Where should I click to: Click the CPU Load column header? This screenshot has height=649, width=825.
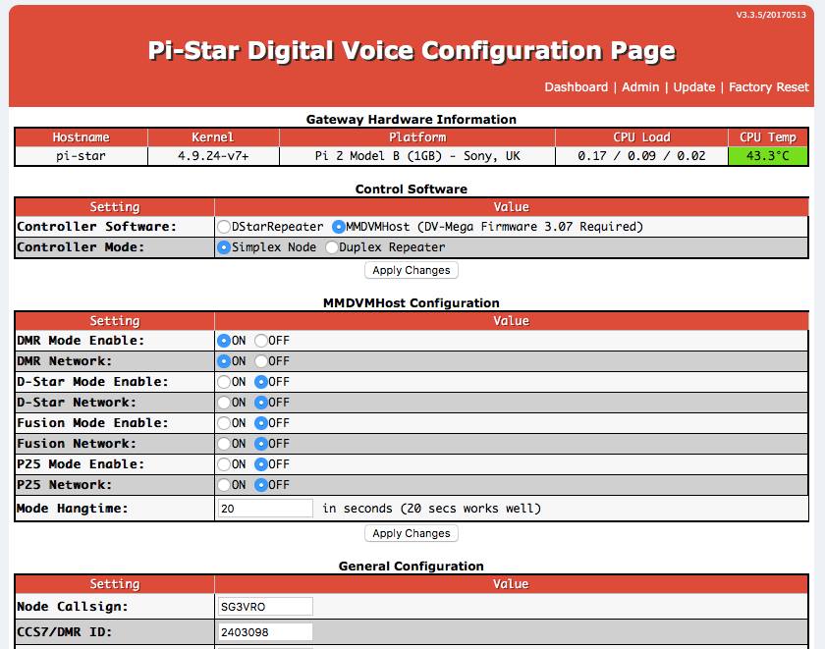point(641,137)
